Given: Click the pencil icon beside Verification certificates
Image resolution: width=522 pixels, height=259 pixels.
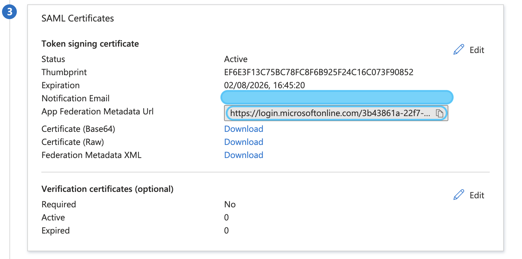Looking at the screenshot, I should 458,195.
